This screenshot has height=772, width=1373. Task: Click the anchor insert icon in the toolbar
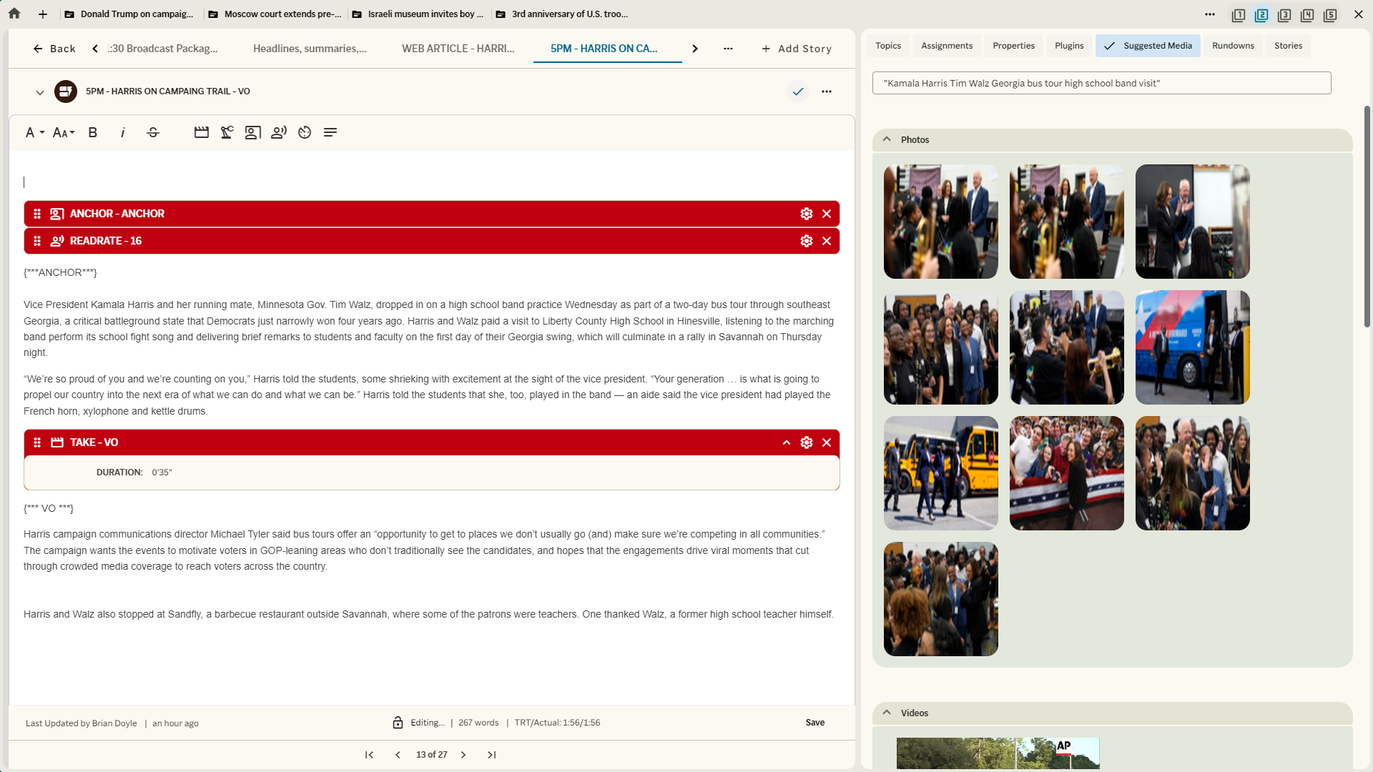coord(252,132)
